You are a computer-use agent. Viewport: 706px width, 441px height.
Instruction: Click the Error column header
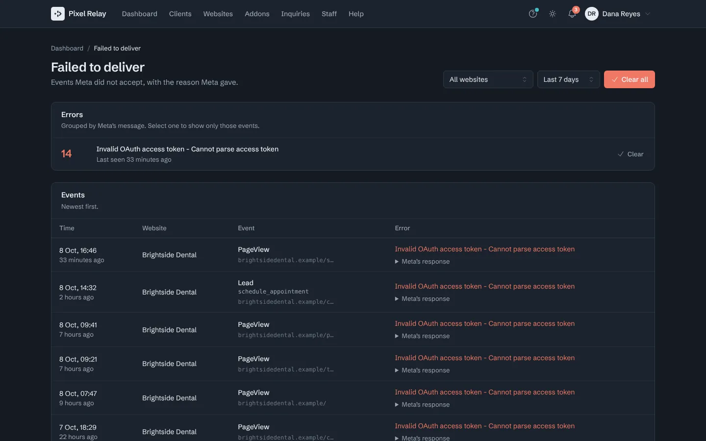(x=403, y=228)
